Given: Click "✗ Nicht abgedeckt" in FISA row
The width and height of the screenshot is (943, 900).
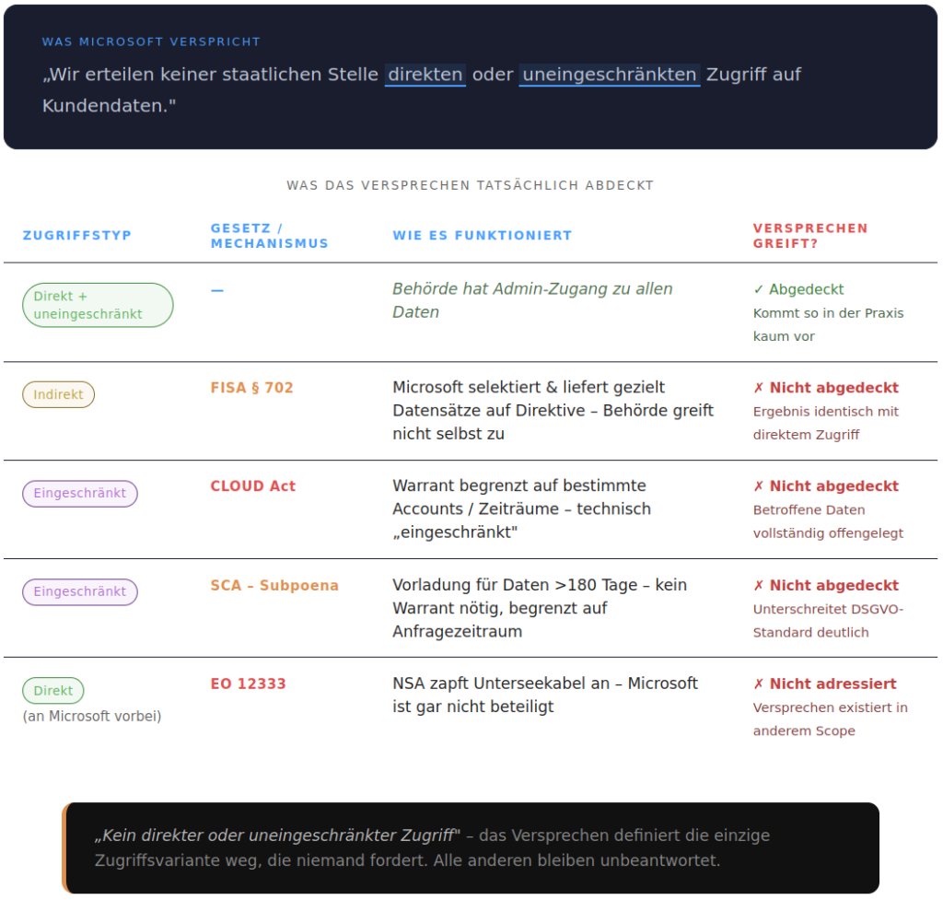Looking at the screenshot, I should click(825, 388).
